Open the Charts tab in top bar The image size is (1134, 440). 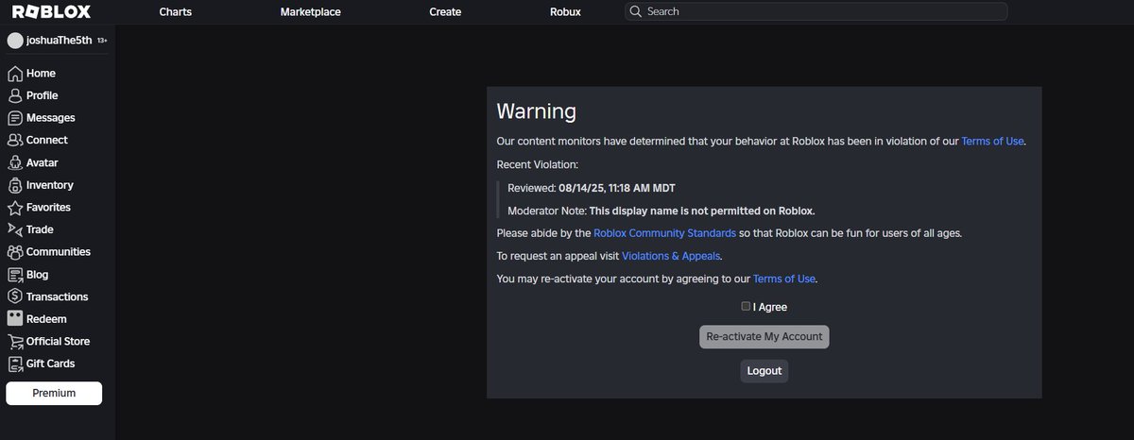[x=175, y=12]
